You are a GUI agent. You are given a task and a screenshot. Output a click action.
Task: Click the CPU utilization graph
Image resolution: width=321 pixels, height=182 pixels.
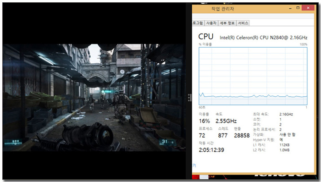[253, 76]
